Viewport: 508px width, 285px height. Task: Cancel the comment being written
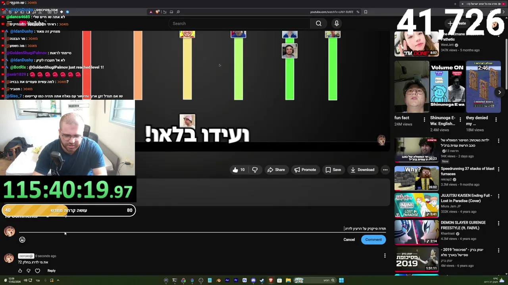[x=349, y=239]
